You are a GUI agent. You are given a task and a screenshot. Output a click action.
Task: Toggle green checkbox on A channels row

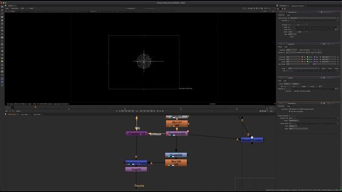308,57
